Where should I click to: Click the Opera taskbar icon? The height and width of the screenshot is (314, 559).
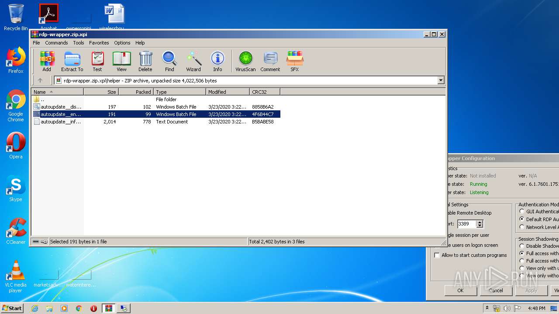click(94, 308)
